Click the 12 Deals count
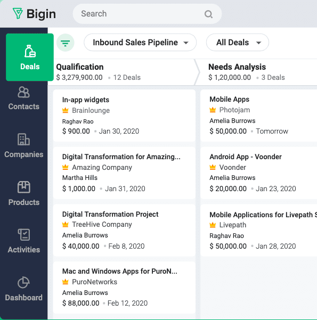Screen dimensions: 317x320 click(127, 78)
